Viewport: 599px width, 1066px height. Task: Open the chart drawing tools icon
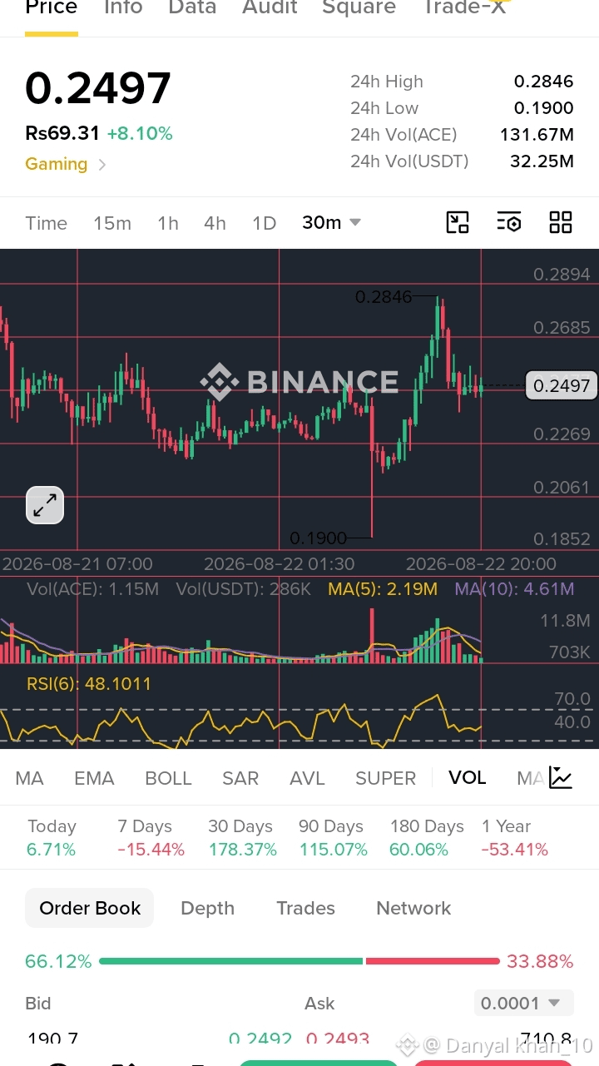(x=458, y=222)
